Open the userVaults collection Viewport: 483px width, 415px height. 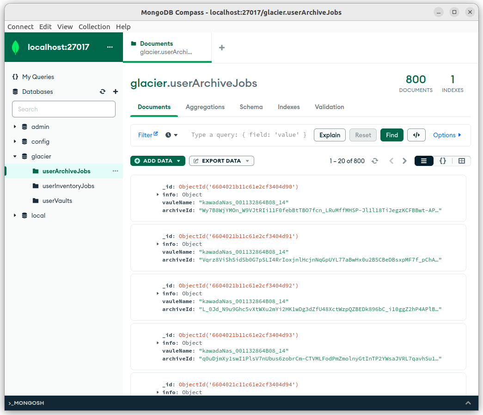57,201
